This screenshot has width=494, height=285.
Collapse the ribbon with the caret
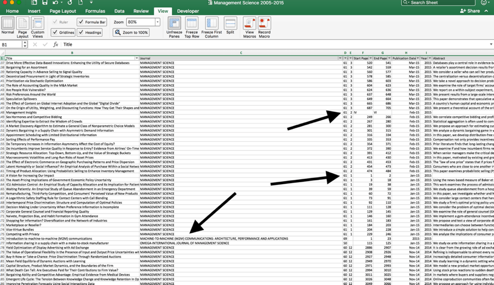(486, 11)
